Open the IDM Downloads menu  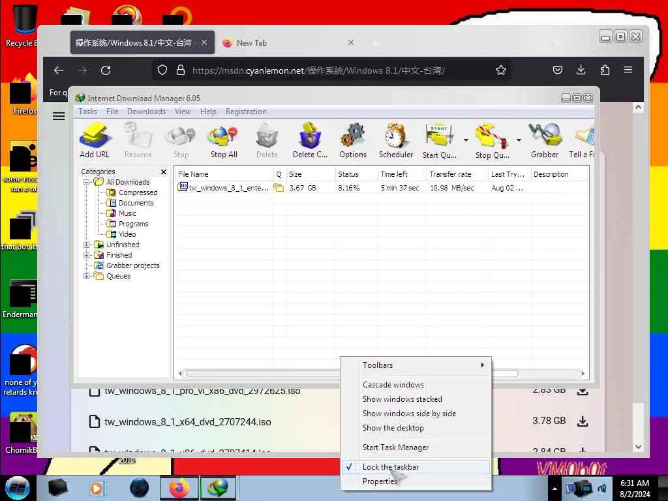[x=147, y=112]
